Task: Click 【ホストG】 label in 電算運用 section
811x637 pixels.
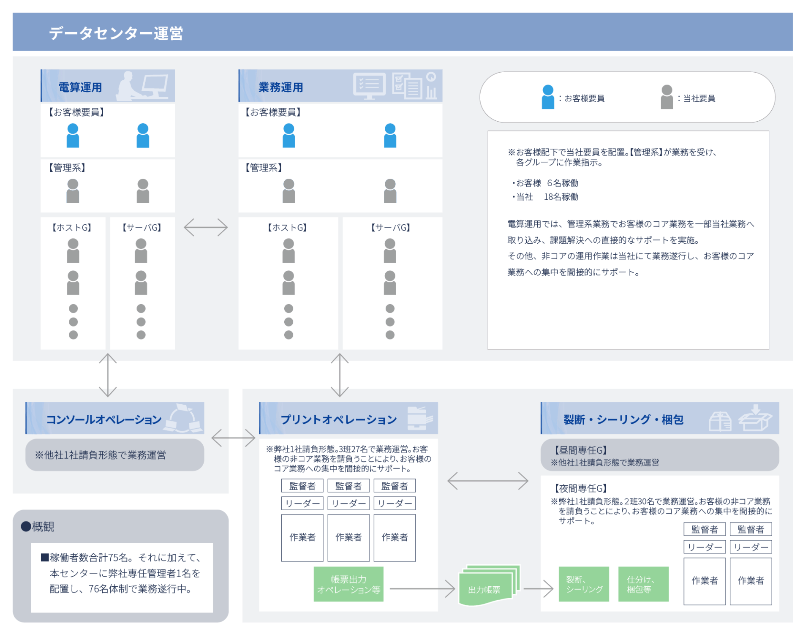Action: (72, 228)
